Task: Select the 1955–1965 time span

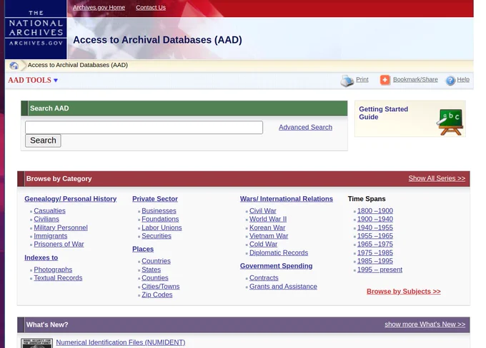Action: [375, 236]
